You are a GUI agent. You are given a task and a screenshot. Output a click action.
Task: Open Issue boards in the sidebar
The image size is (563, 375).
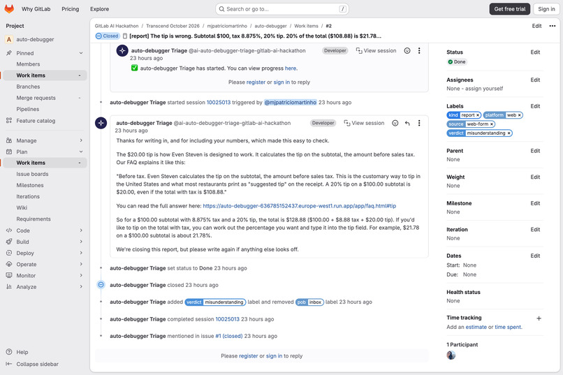coord(32,174)
